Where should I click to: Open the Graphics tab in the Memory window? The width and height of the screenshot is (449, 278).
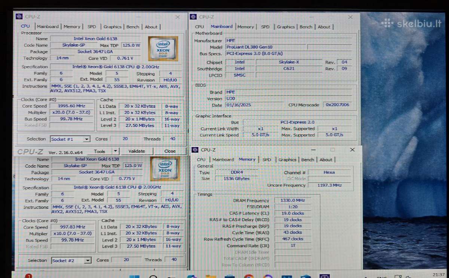[x=287, y=159]
